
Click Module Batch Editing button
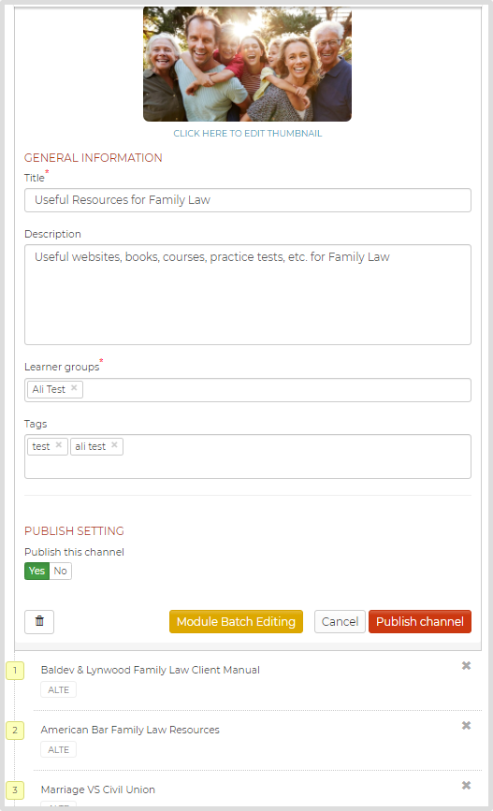point(236,622)
